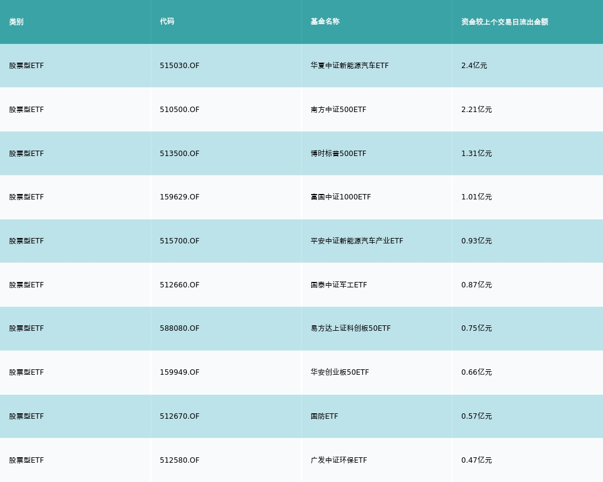Click the 基金名称 column header
Viewport: 603px width, 482px height.
325,22
